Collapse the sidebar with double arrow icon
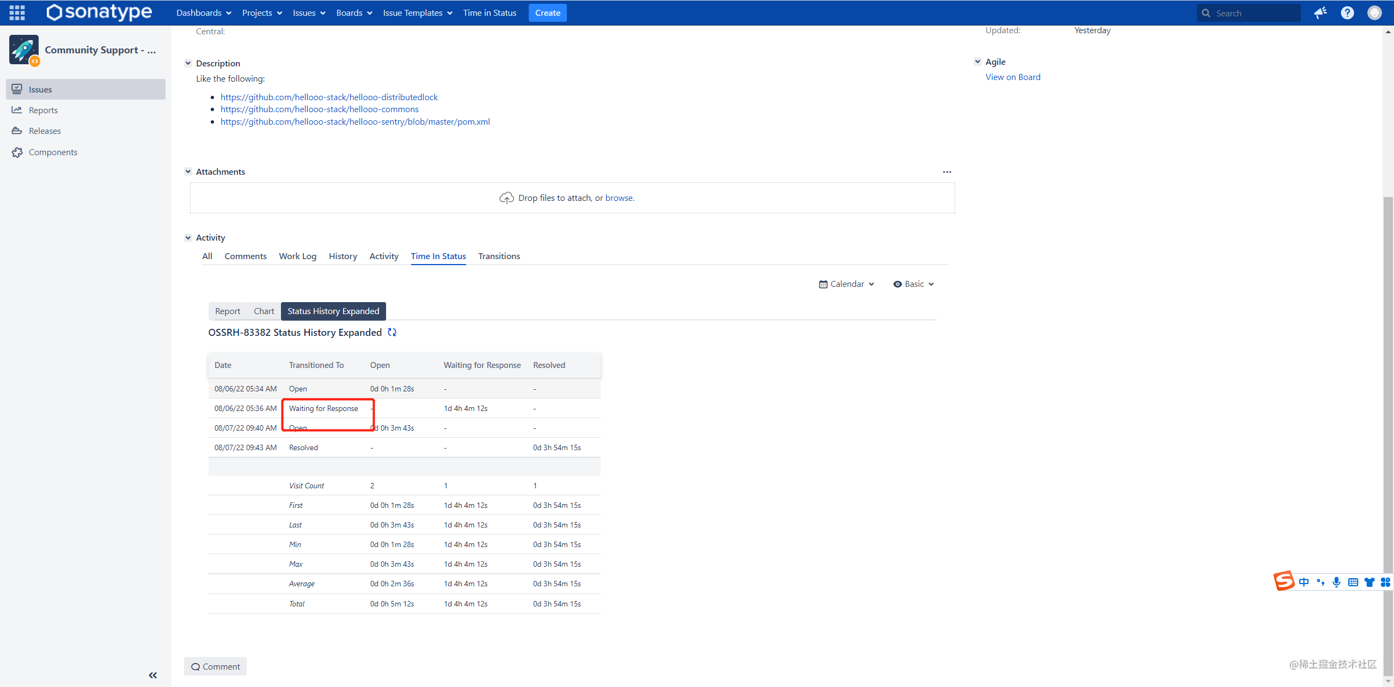The image size is (1394, 687). (152, 675)
